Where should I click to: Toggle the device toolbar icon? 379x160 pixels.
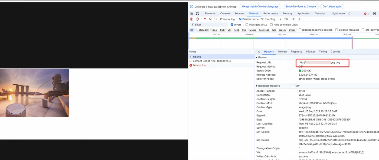point(197,14)
